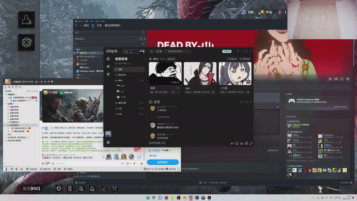Open the more options next to 剑君的域

[144, 59]
